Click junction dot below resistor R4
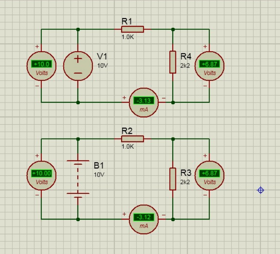 173,103
